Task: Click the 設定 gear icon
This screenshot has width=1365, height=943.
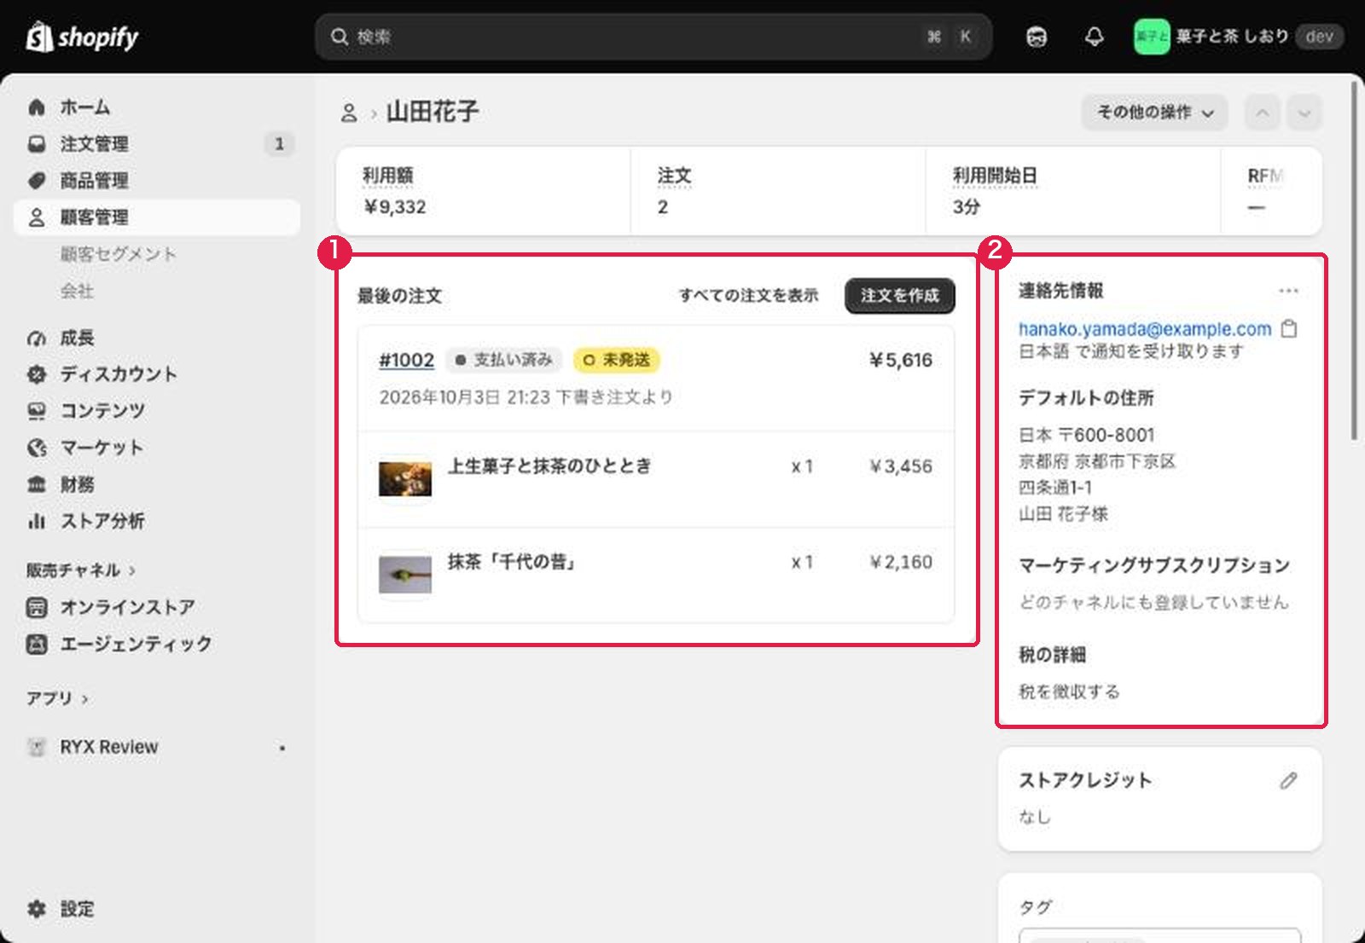Action: 37,909
